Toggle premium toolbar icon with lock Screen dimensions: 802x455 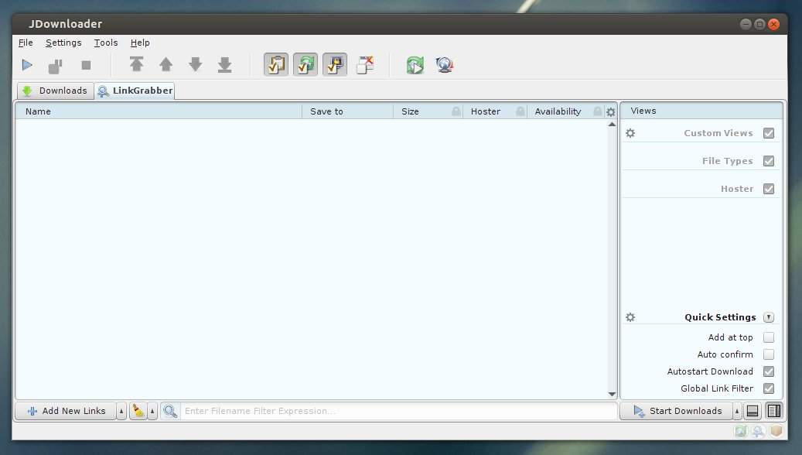(335, 64)
